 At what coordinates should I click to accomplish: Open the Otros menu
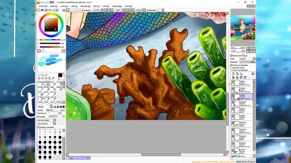[x=128, y=6]
